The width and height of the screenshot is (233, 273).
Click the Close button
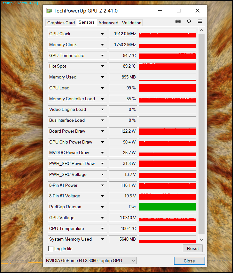pos(189,261)
